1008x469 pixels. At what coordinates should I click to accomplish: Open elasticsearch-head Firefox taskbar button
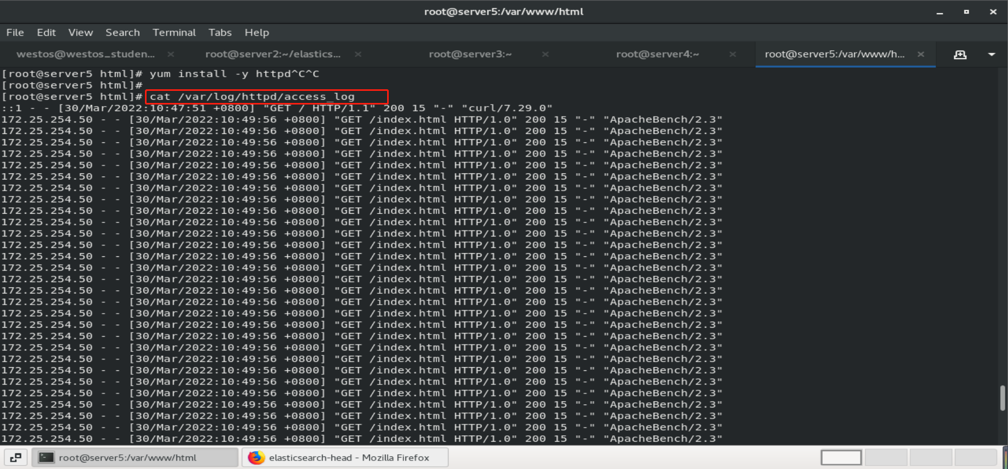(345, 457)
